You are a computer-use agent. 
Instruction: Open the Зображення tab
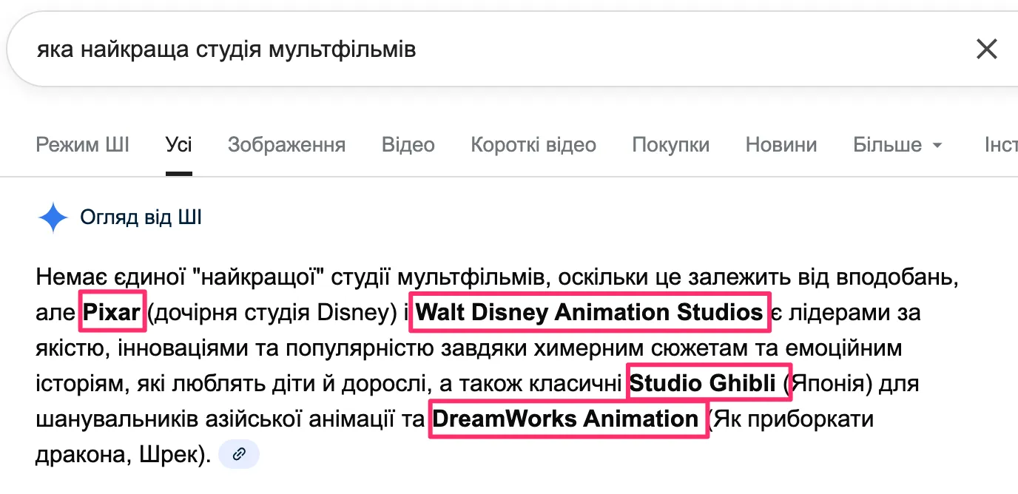coord(286,145)
